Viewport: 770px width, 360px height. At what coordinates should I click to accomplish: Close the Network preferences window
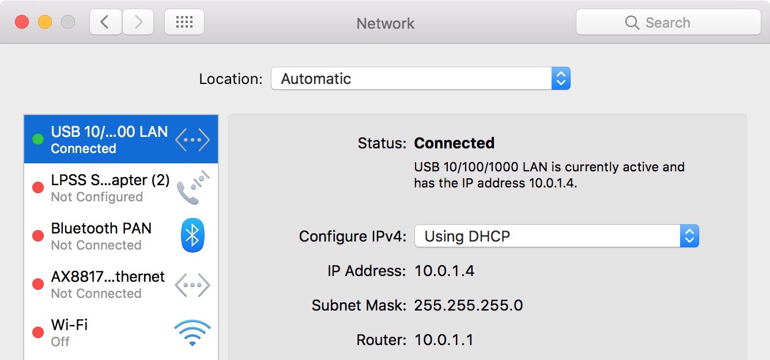pyautogui.click(x=22, y=22)
